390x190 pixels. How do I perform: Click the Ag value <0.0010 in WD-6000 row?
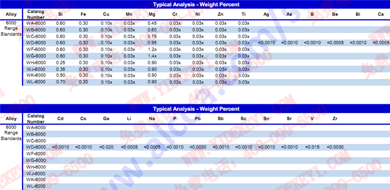tap(266, 43)
